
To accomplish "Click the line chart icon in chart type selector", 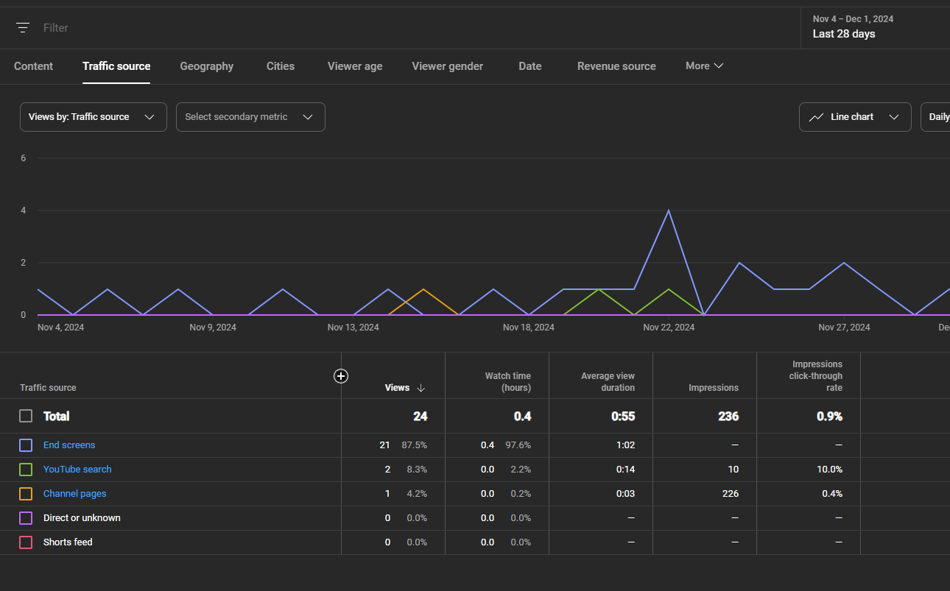I will pos(816,117).
